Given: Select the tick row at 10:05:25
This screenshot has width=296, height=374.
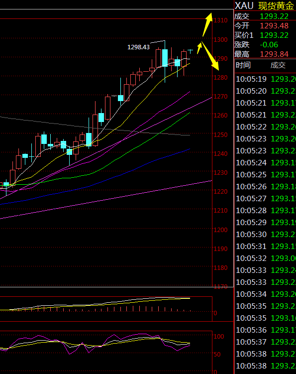Looking at the screenshot, I should click(266, 175).
